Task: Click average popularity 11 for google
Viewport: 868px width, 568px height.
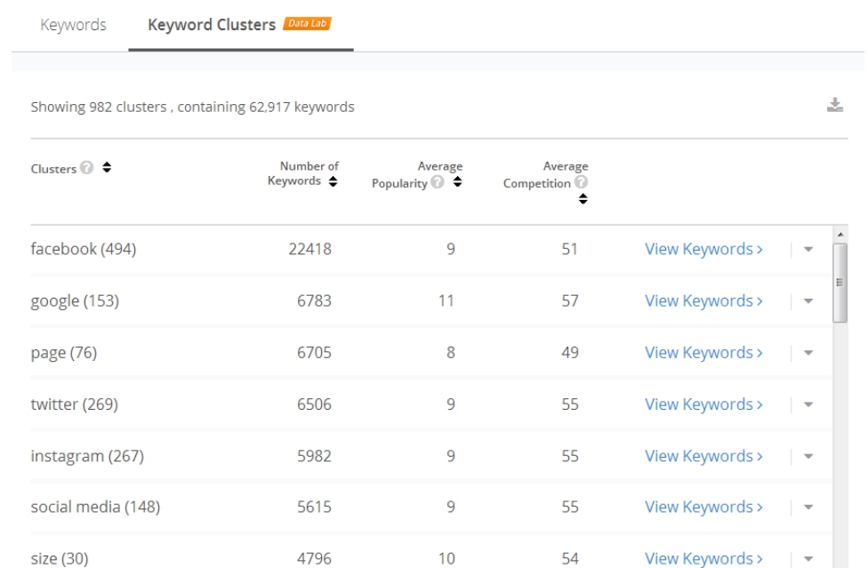Action: tap(446, 300)
